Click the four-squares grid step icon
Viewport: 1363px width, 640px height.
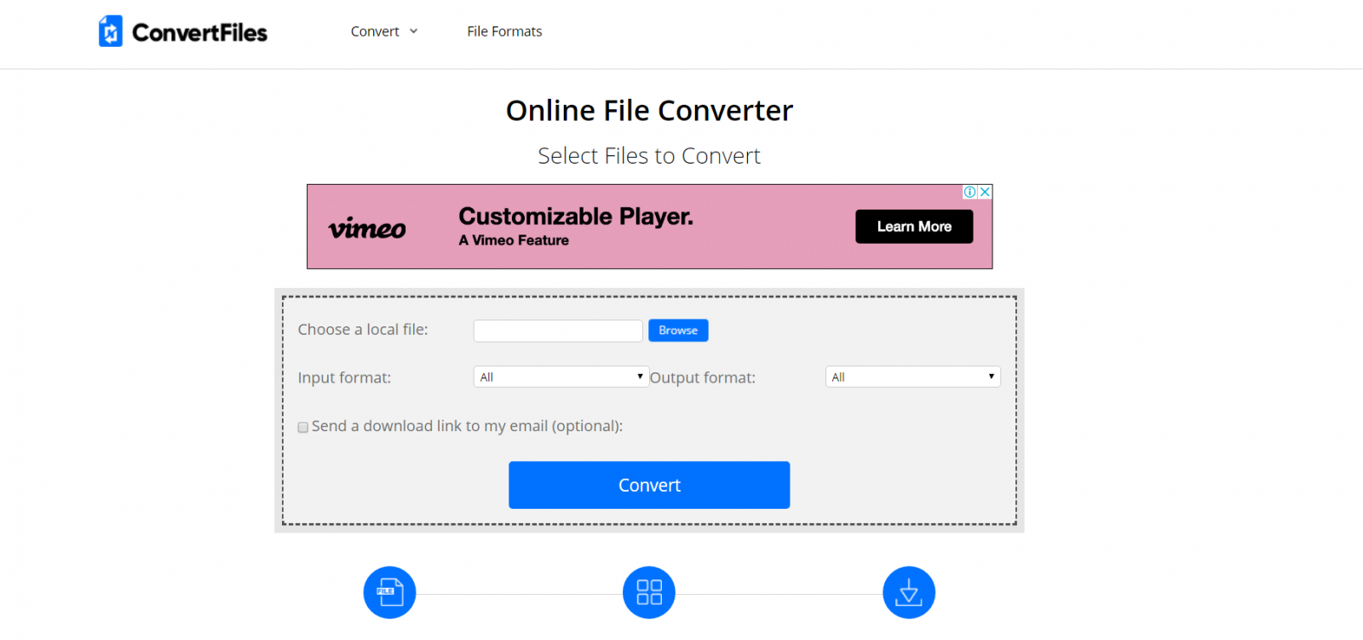click(x=649, y=592)
